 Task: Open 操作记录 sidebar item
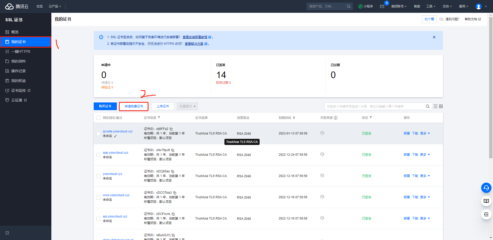(x=26, y=71)
